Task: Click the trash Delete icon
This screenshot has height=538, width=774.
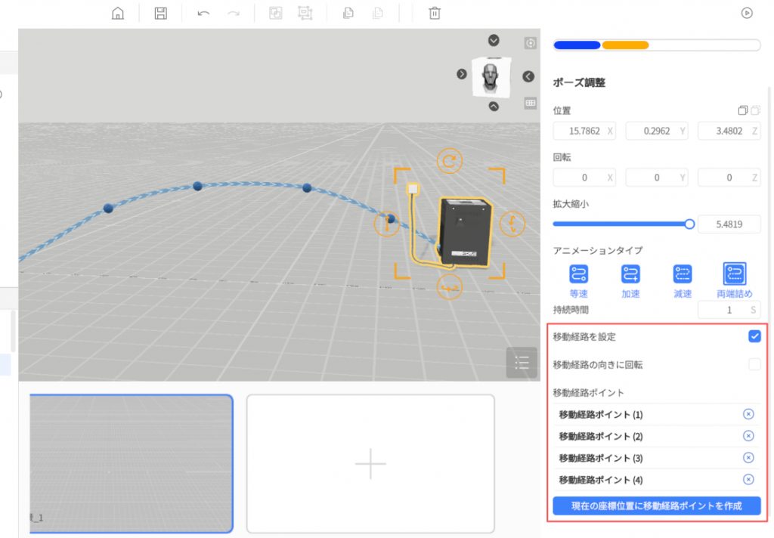Action: click(435, 13)
